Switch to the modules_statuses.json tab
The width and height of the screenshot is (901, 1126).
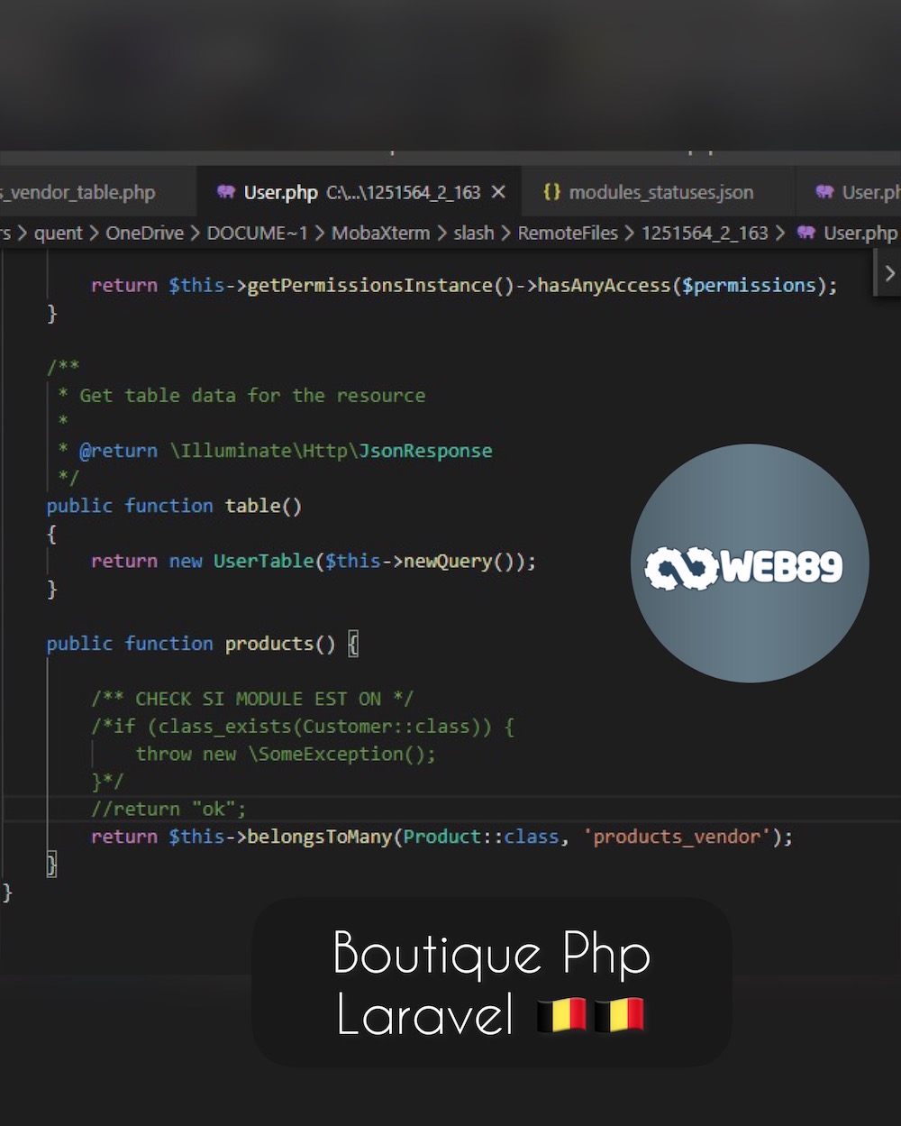pyautogui.click(x=660, y=192)
